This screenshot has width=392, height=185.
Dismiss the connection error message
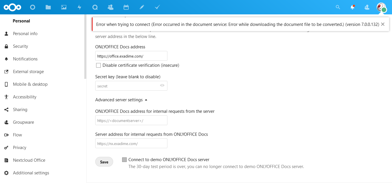383,24
